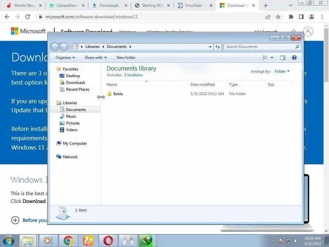Open the Chrome tab search chevron
Image resolution: width=329 pixels, height=247 pixels.
pos(290,5)
